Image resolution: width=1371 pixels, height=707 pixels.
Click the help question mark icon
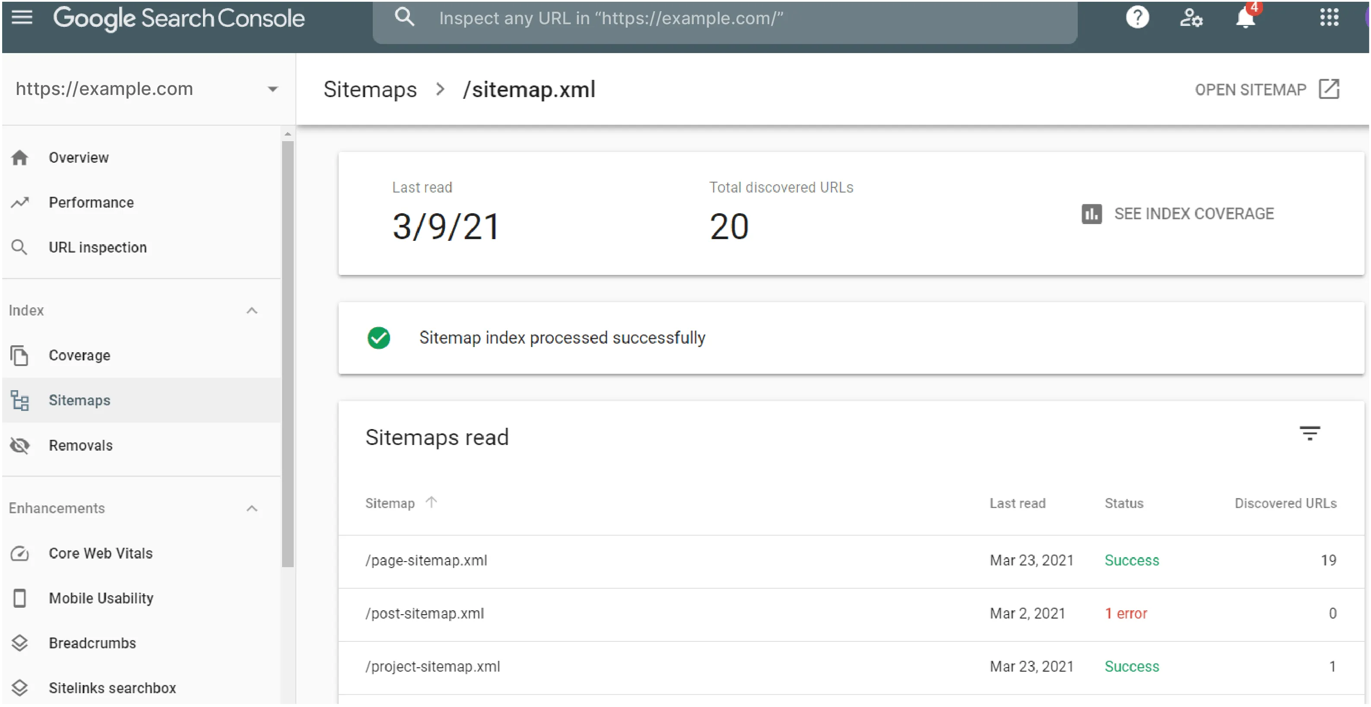click(1137, 18)
